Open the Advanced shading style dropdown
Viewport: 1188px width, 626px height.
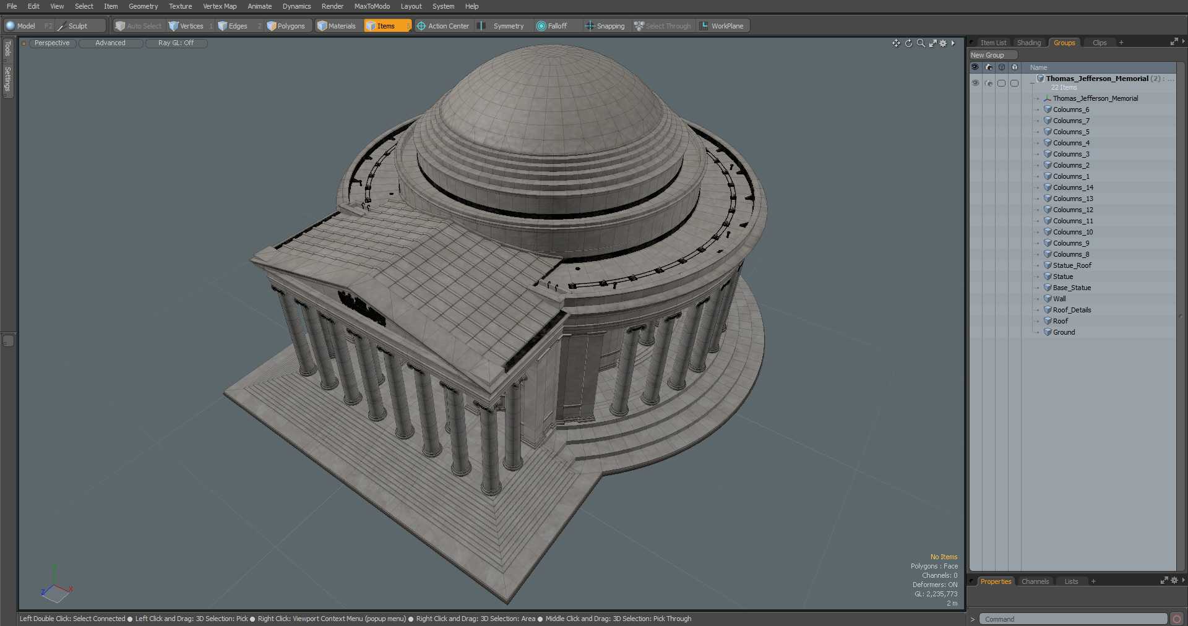click(110, 43)
